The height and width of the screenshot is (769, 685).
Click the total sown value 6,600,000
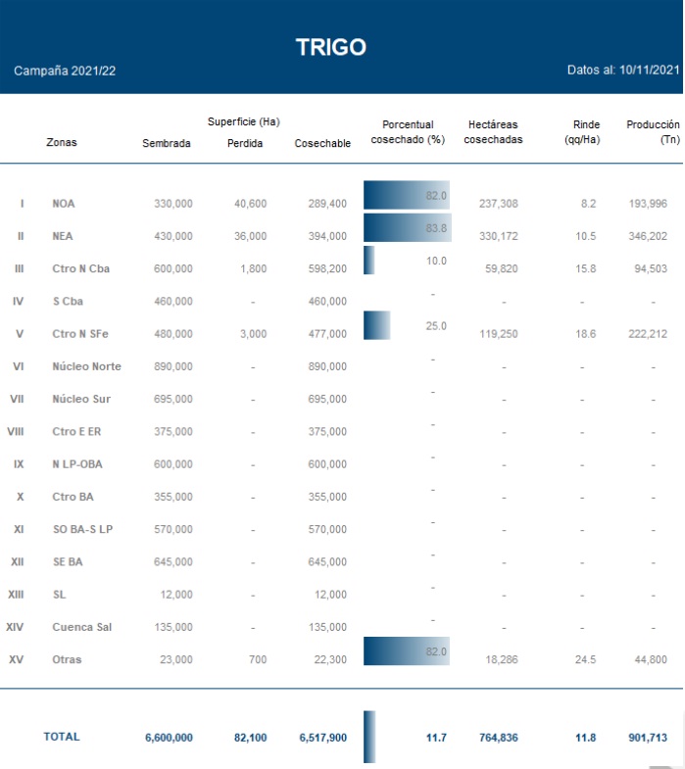[x=169, y=738]
